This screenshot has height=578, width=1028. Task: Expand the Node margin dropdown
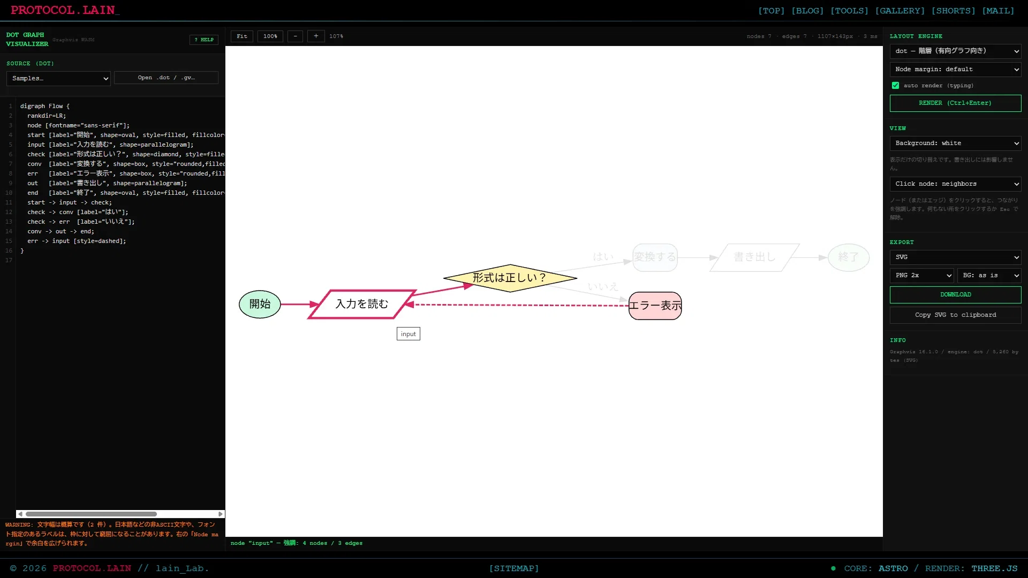[955, 70]
